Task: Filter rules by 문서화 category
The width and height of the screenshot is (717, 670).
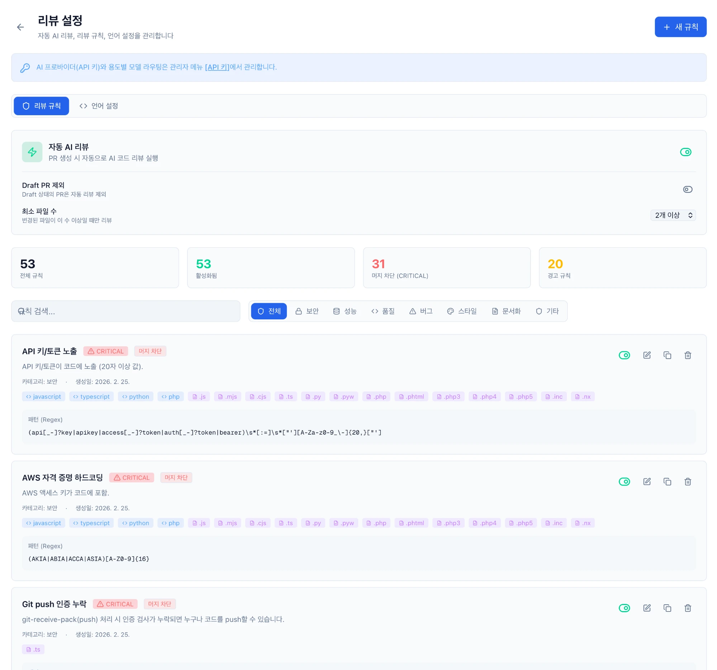Action: click(x=506, y=311)
